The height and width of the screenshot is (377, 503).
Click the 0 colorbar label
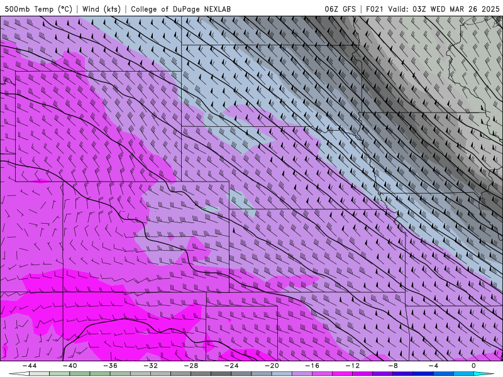(x=474, y=366)
